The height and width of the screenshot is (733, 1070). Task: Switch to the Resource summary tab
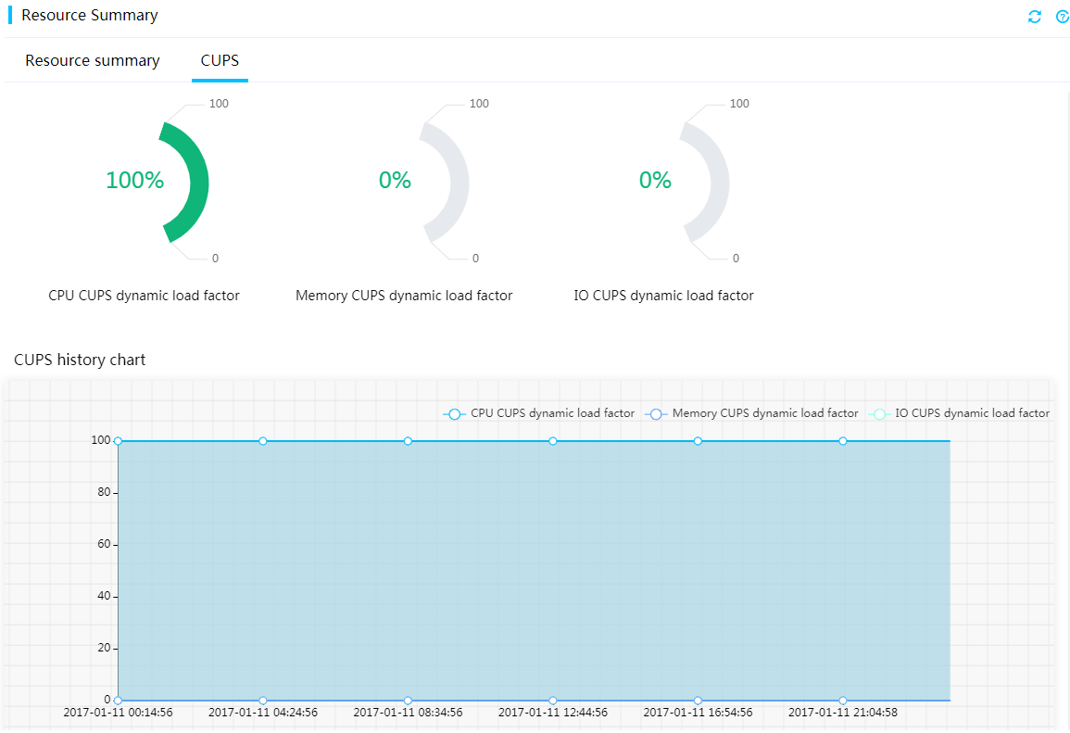pyautogui.click(x=92, y=61)
